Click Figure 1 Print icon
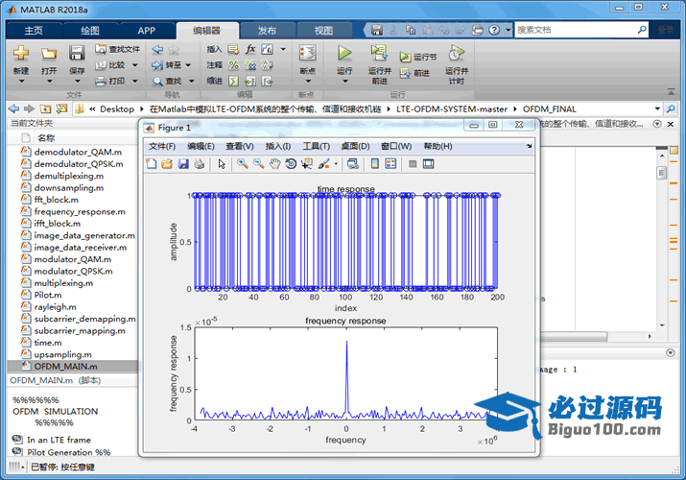Viewport: 686px width, 480px height. [199, 164]
